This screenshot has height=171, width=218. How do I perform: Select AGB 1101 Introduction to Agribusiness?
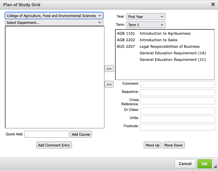tap(154, 33)
